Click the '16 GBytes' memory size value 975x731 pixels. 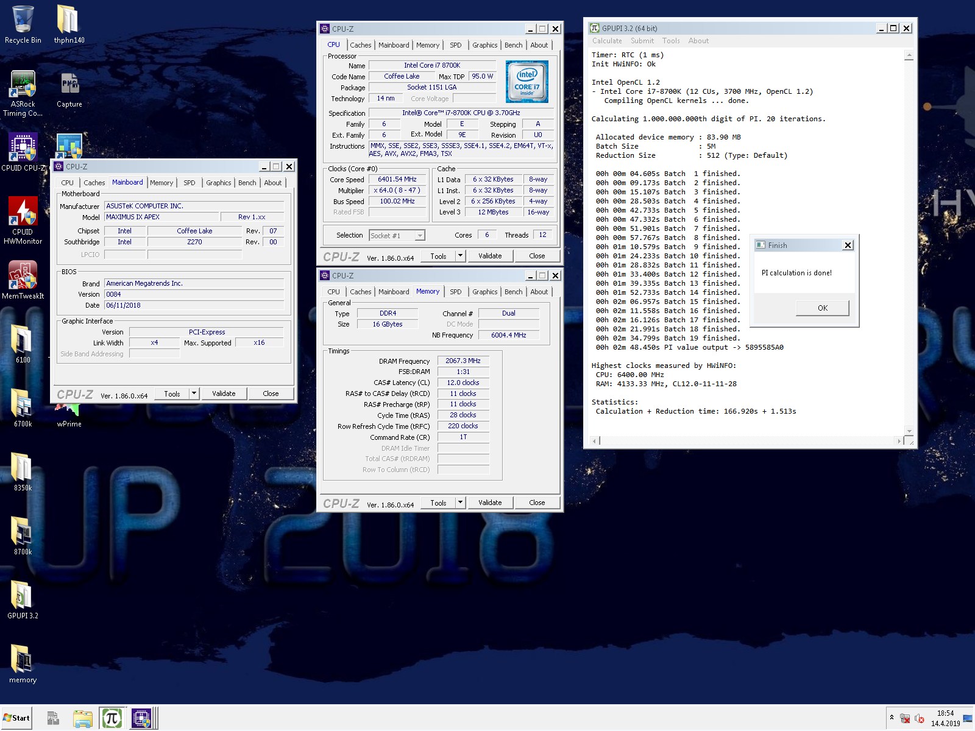(388, 324)
